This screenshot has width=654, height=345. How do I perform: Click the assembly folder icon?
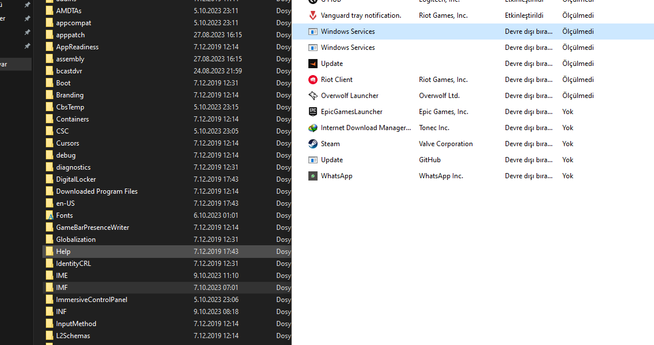tap(50, 59)
